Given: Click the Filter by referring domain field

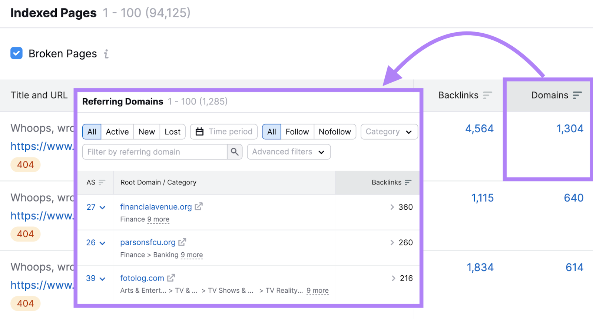Looking at the screenshot, I should tap(155, 152).
